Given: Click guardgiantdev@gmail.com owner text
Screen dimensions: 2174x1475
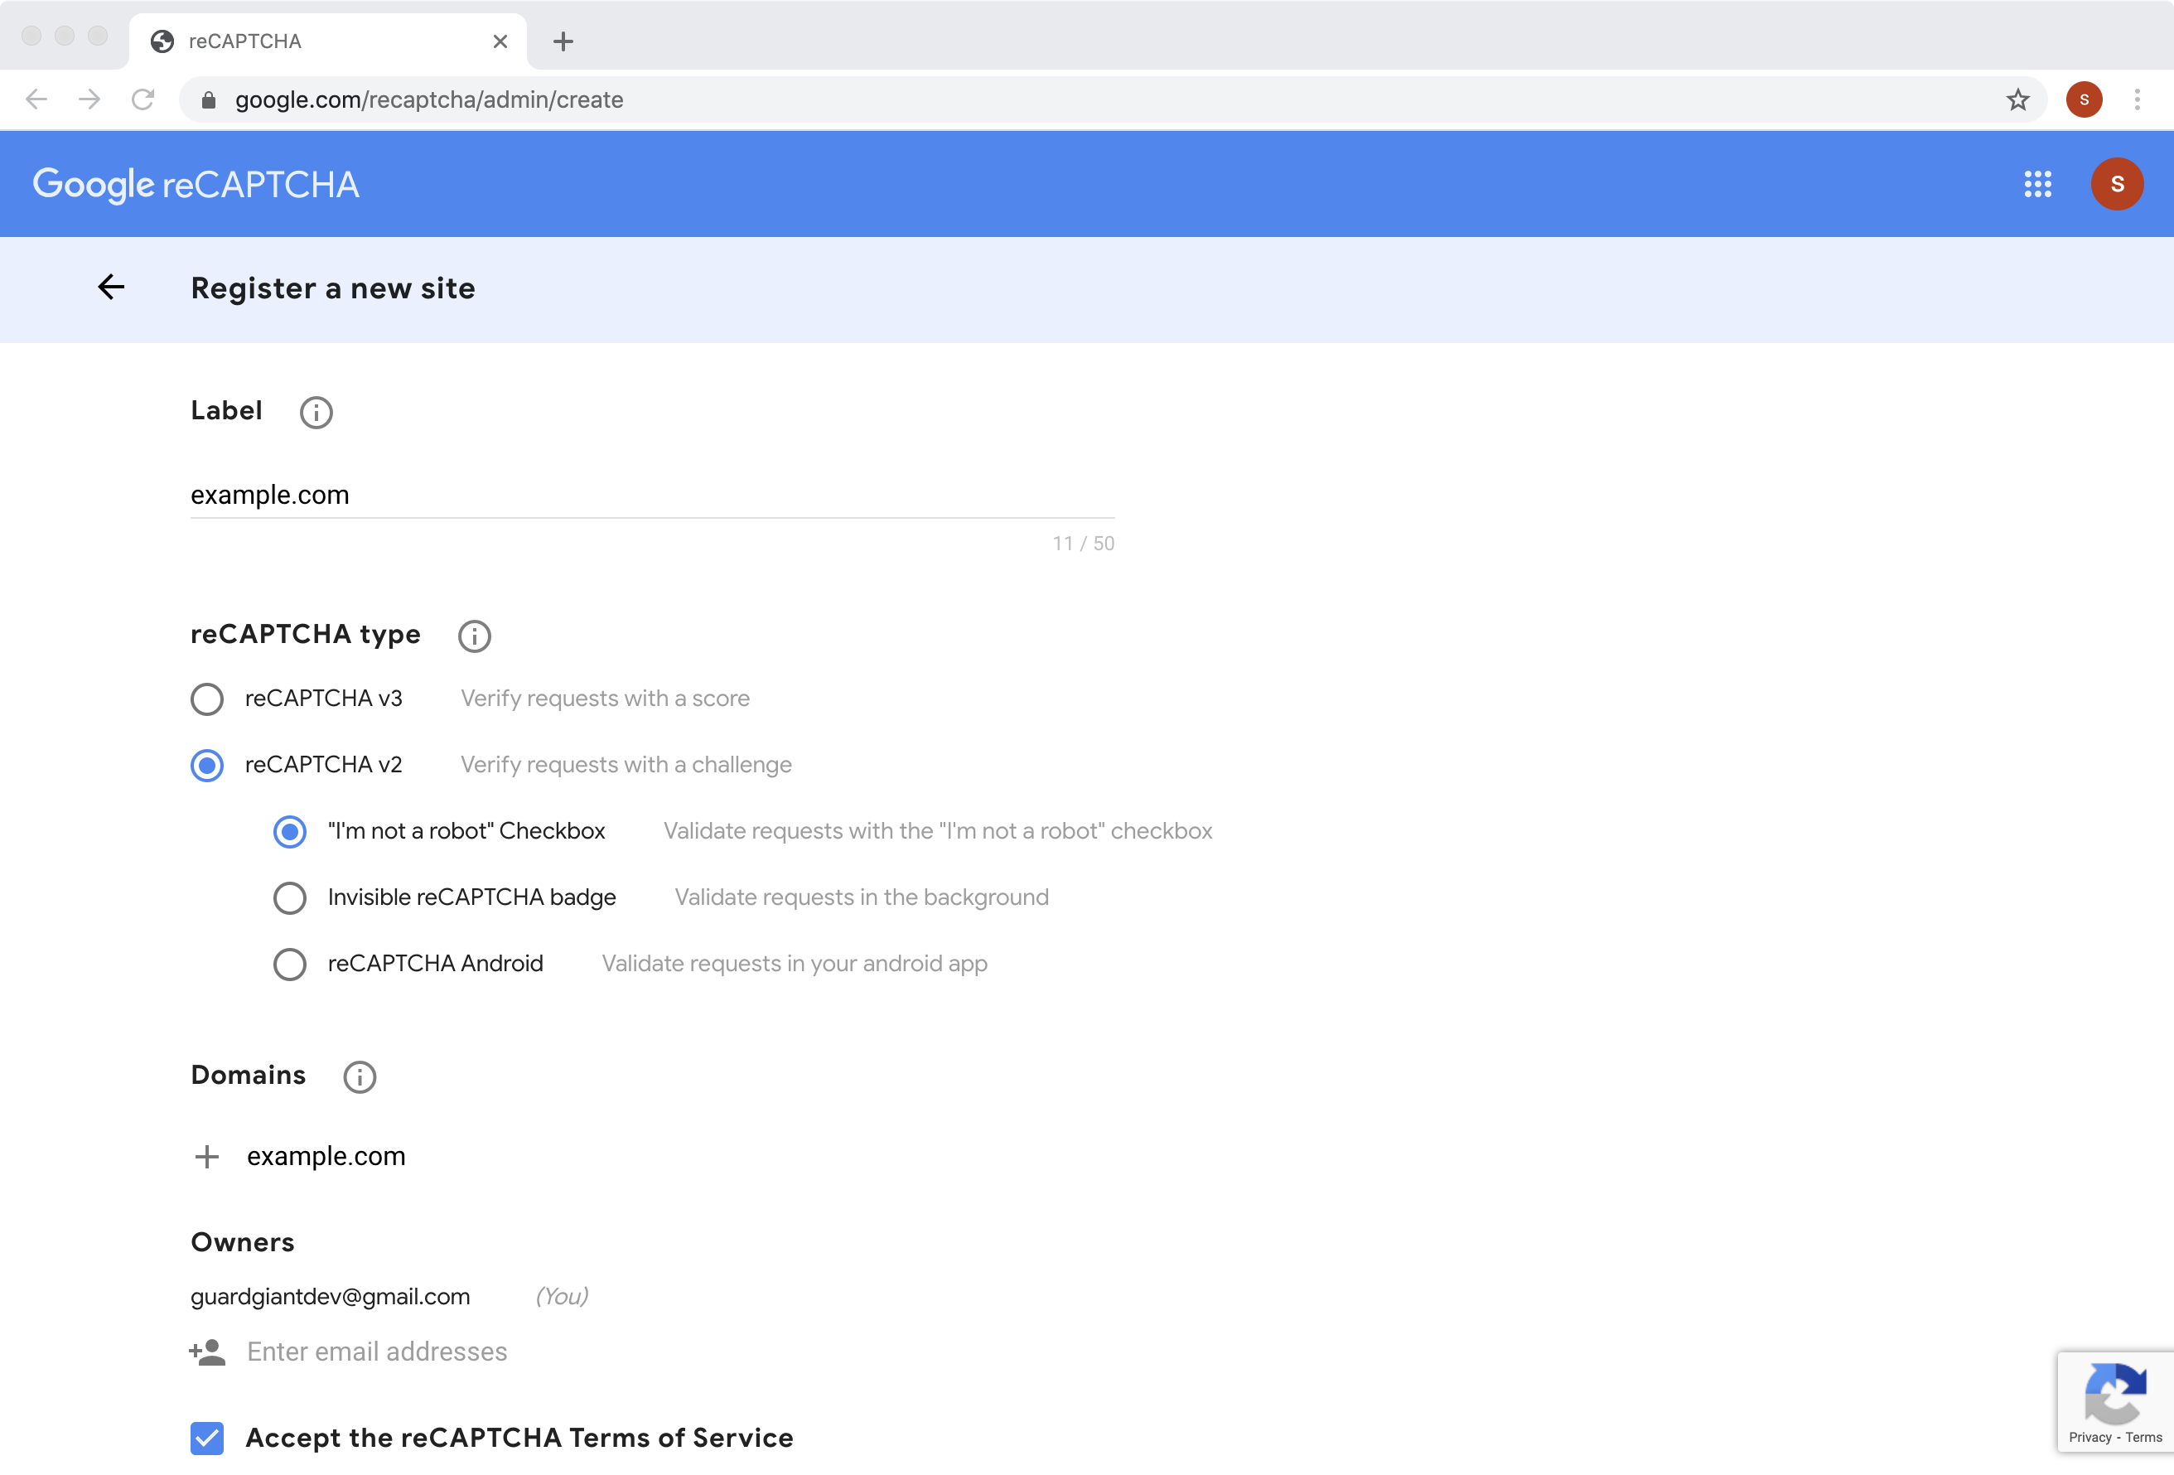Looking at the screenshot, I should click(331, 1296).
